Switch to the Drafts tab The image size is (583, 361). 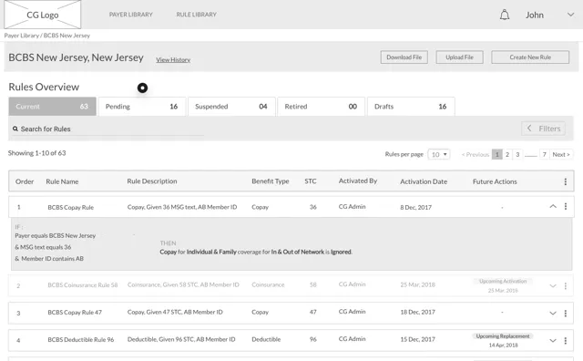411,107
